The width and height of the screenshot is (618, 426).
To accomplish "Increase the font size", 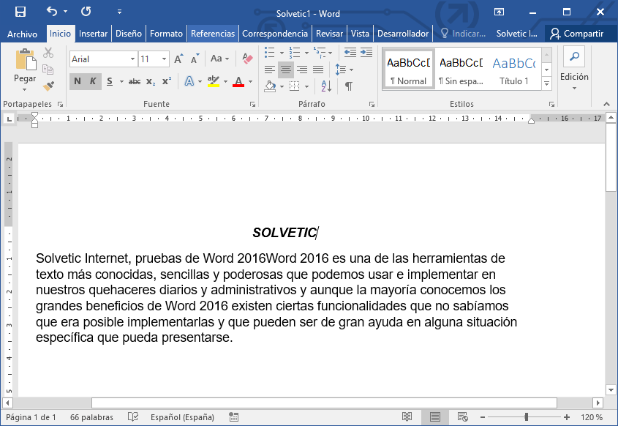I will pyautogui.click(x=178, y=59).
